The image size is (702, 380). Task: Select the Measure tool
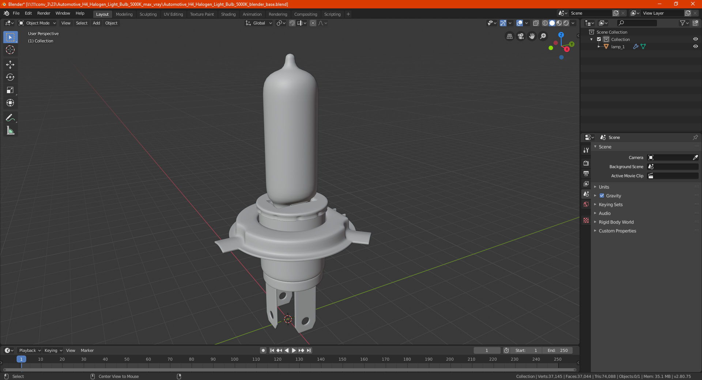(x=10, y=130)
